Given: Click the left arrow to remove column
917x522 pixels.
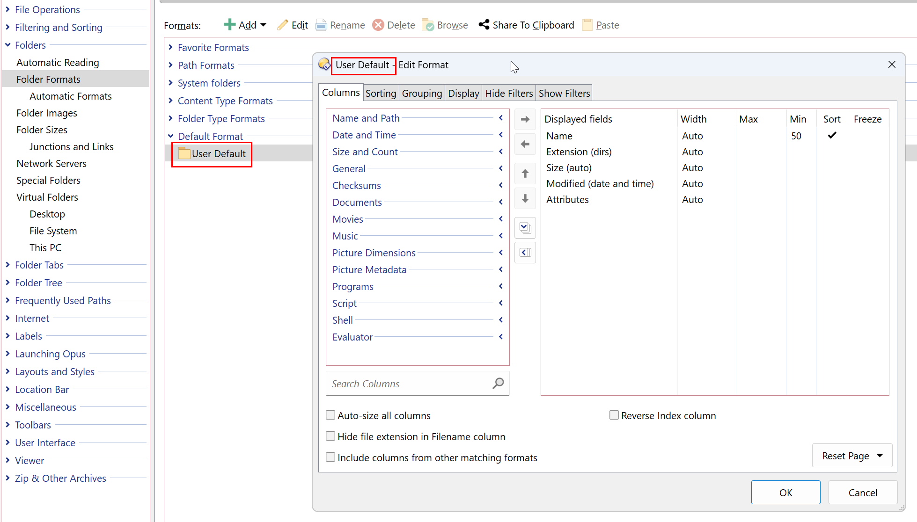Looking at the screenshot, I should (525, 144).
